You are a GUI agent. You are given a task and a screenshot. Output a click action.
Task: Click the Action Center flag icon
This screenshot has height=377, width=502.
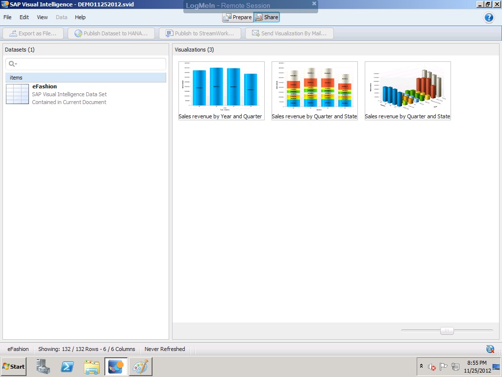443,366
